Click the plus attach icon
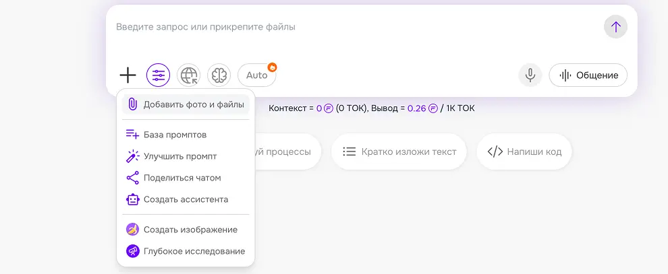This screenshot has height=274, width=668. coord(128,75)
